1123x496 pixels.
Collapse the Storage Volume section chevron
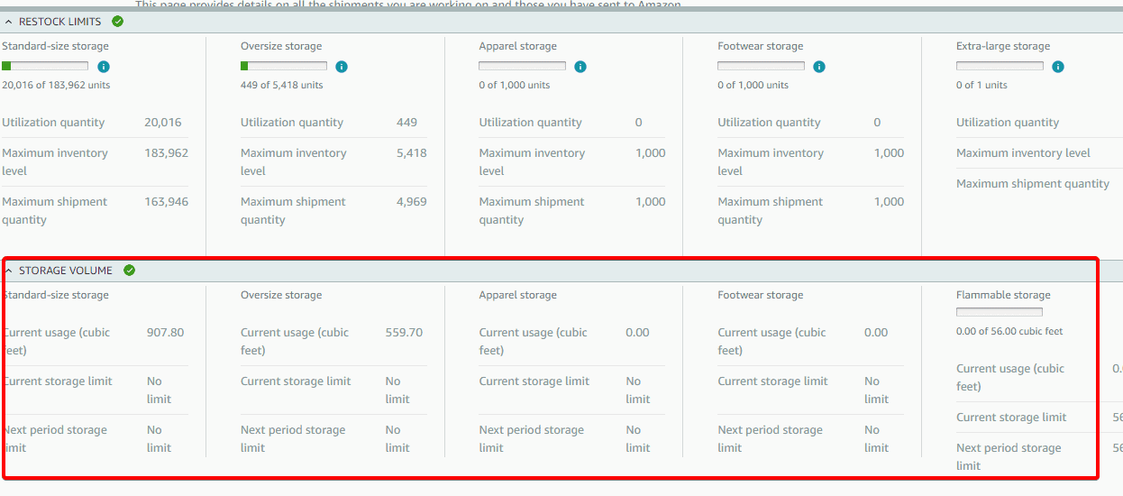[8, 271]
